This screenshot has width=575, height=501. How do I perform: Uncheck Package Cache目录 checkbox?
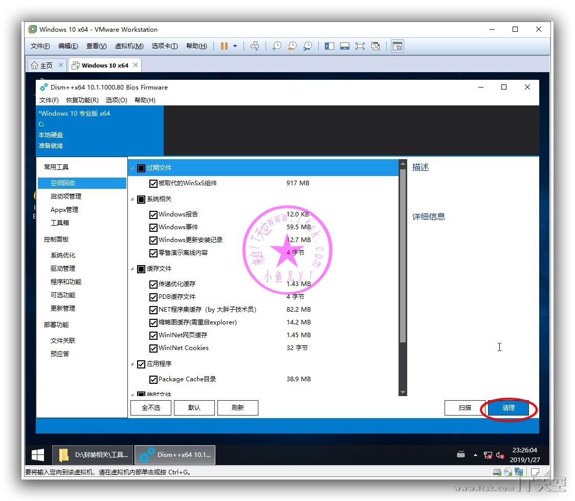(153, 379)
